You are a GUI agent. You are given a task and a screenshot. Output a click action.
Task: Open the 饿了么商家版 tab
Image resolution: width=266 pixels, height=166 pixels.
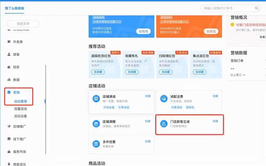point(15,8)
